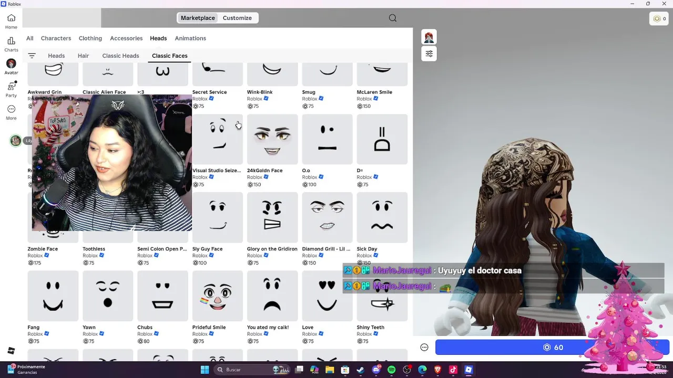Open Steam from the taskbar
Viewport: 673px width, 378px height.
(x=360, y=370)
